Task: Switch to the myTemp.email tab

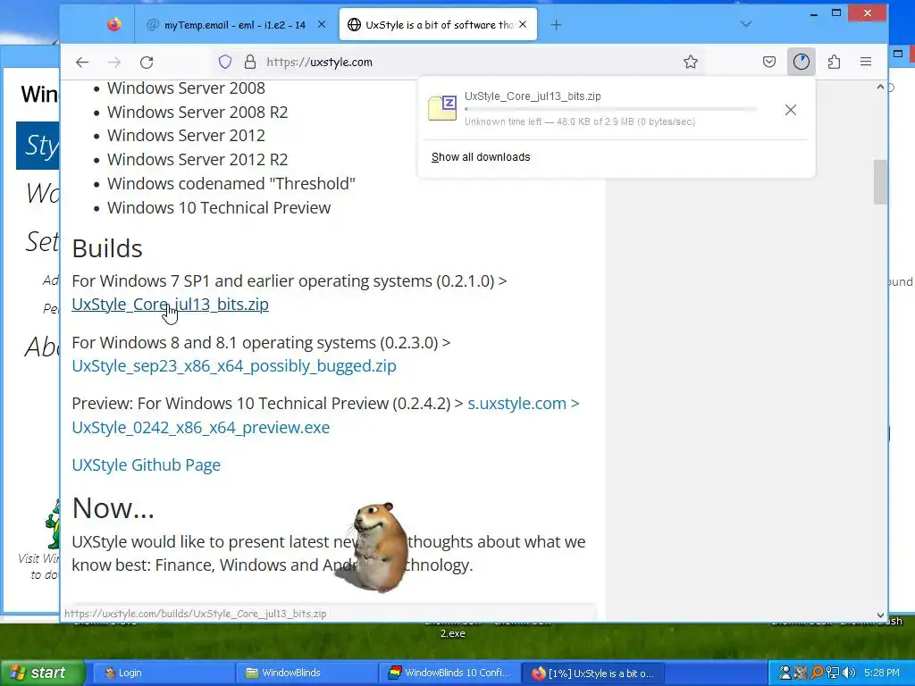Action: point(234,24)
